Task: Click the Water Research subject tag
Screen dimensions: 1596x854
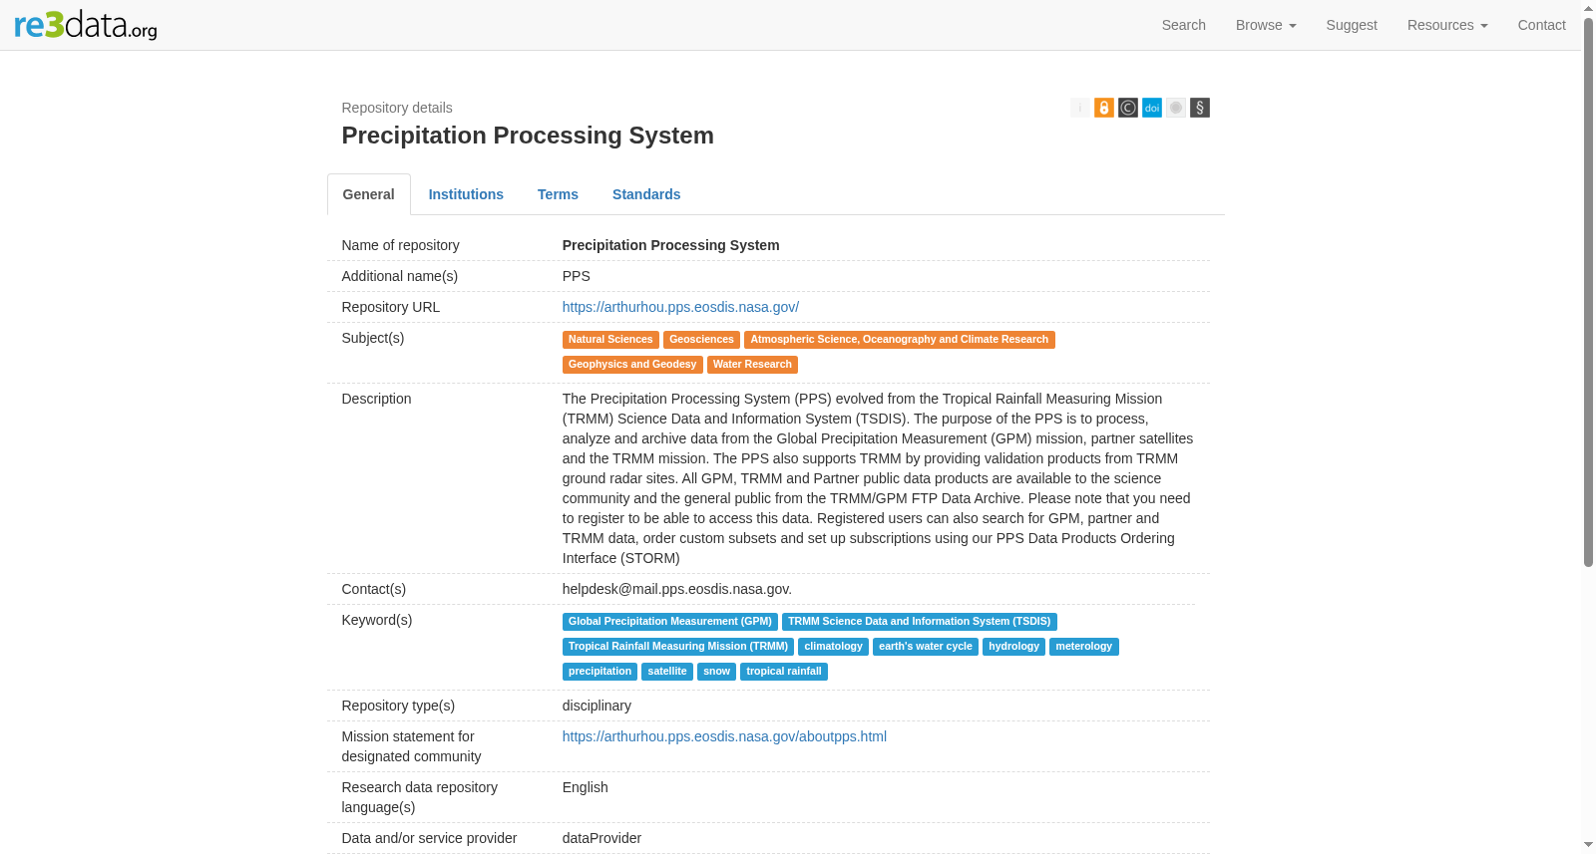Action: pyautogui.click(x=752, y=365)
